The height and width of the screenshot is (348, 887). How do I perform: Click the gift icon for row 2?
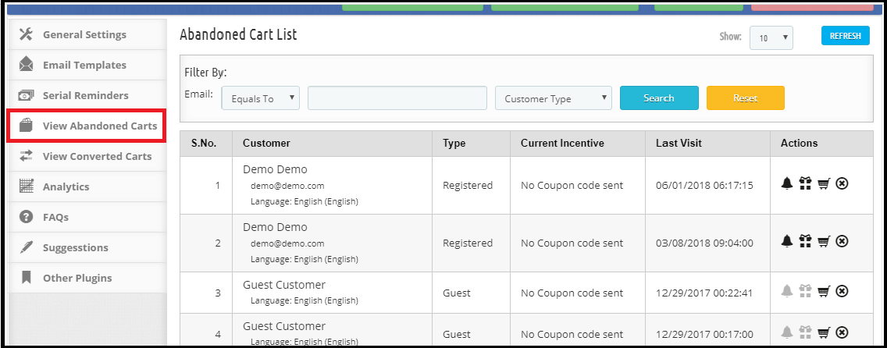(x=805, y=242)
